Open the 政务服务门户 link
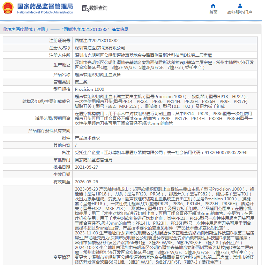This screenshot has height=265, width=262. [x=240, y=13]
